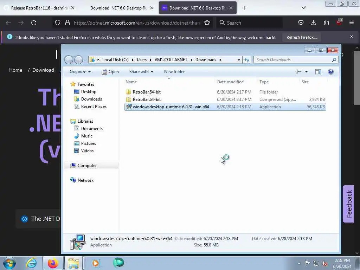Open Favorites in the navigation pane

click(x=86, y=84)
